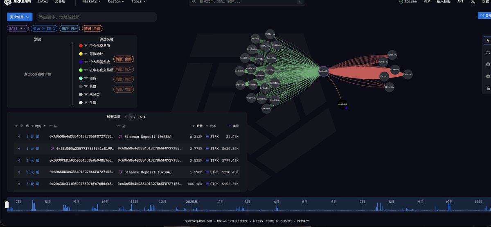This screenshot has width=491, height=227.
Task: Focus the 添加实体、地址或代币 input field
Action: [x=97, y=17]
